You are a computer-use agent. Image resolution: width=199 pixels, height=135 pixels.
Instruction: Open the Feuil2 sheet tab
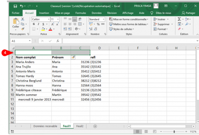[80, 126]
